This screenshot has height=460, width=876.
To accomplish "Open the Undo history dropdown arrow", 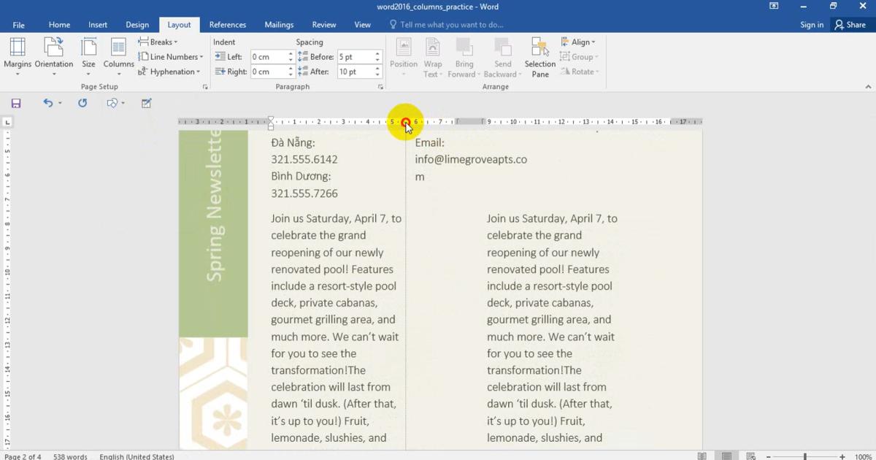I will [60, 104].
